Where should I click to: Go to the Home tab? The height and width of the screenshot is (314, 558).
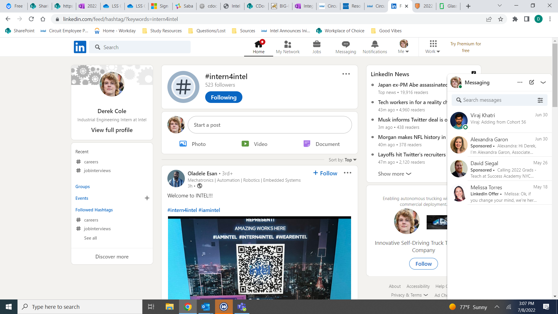click(x=258, y=47)
